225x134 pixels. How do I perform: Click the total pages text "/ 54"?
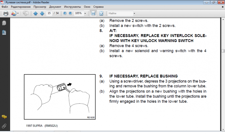click(56, 13)
